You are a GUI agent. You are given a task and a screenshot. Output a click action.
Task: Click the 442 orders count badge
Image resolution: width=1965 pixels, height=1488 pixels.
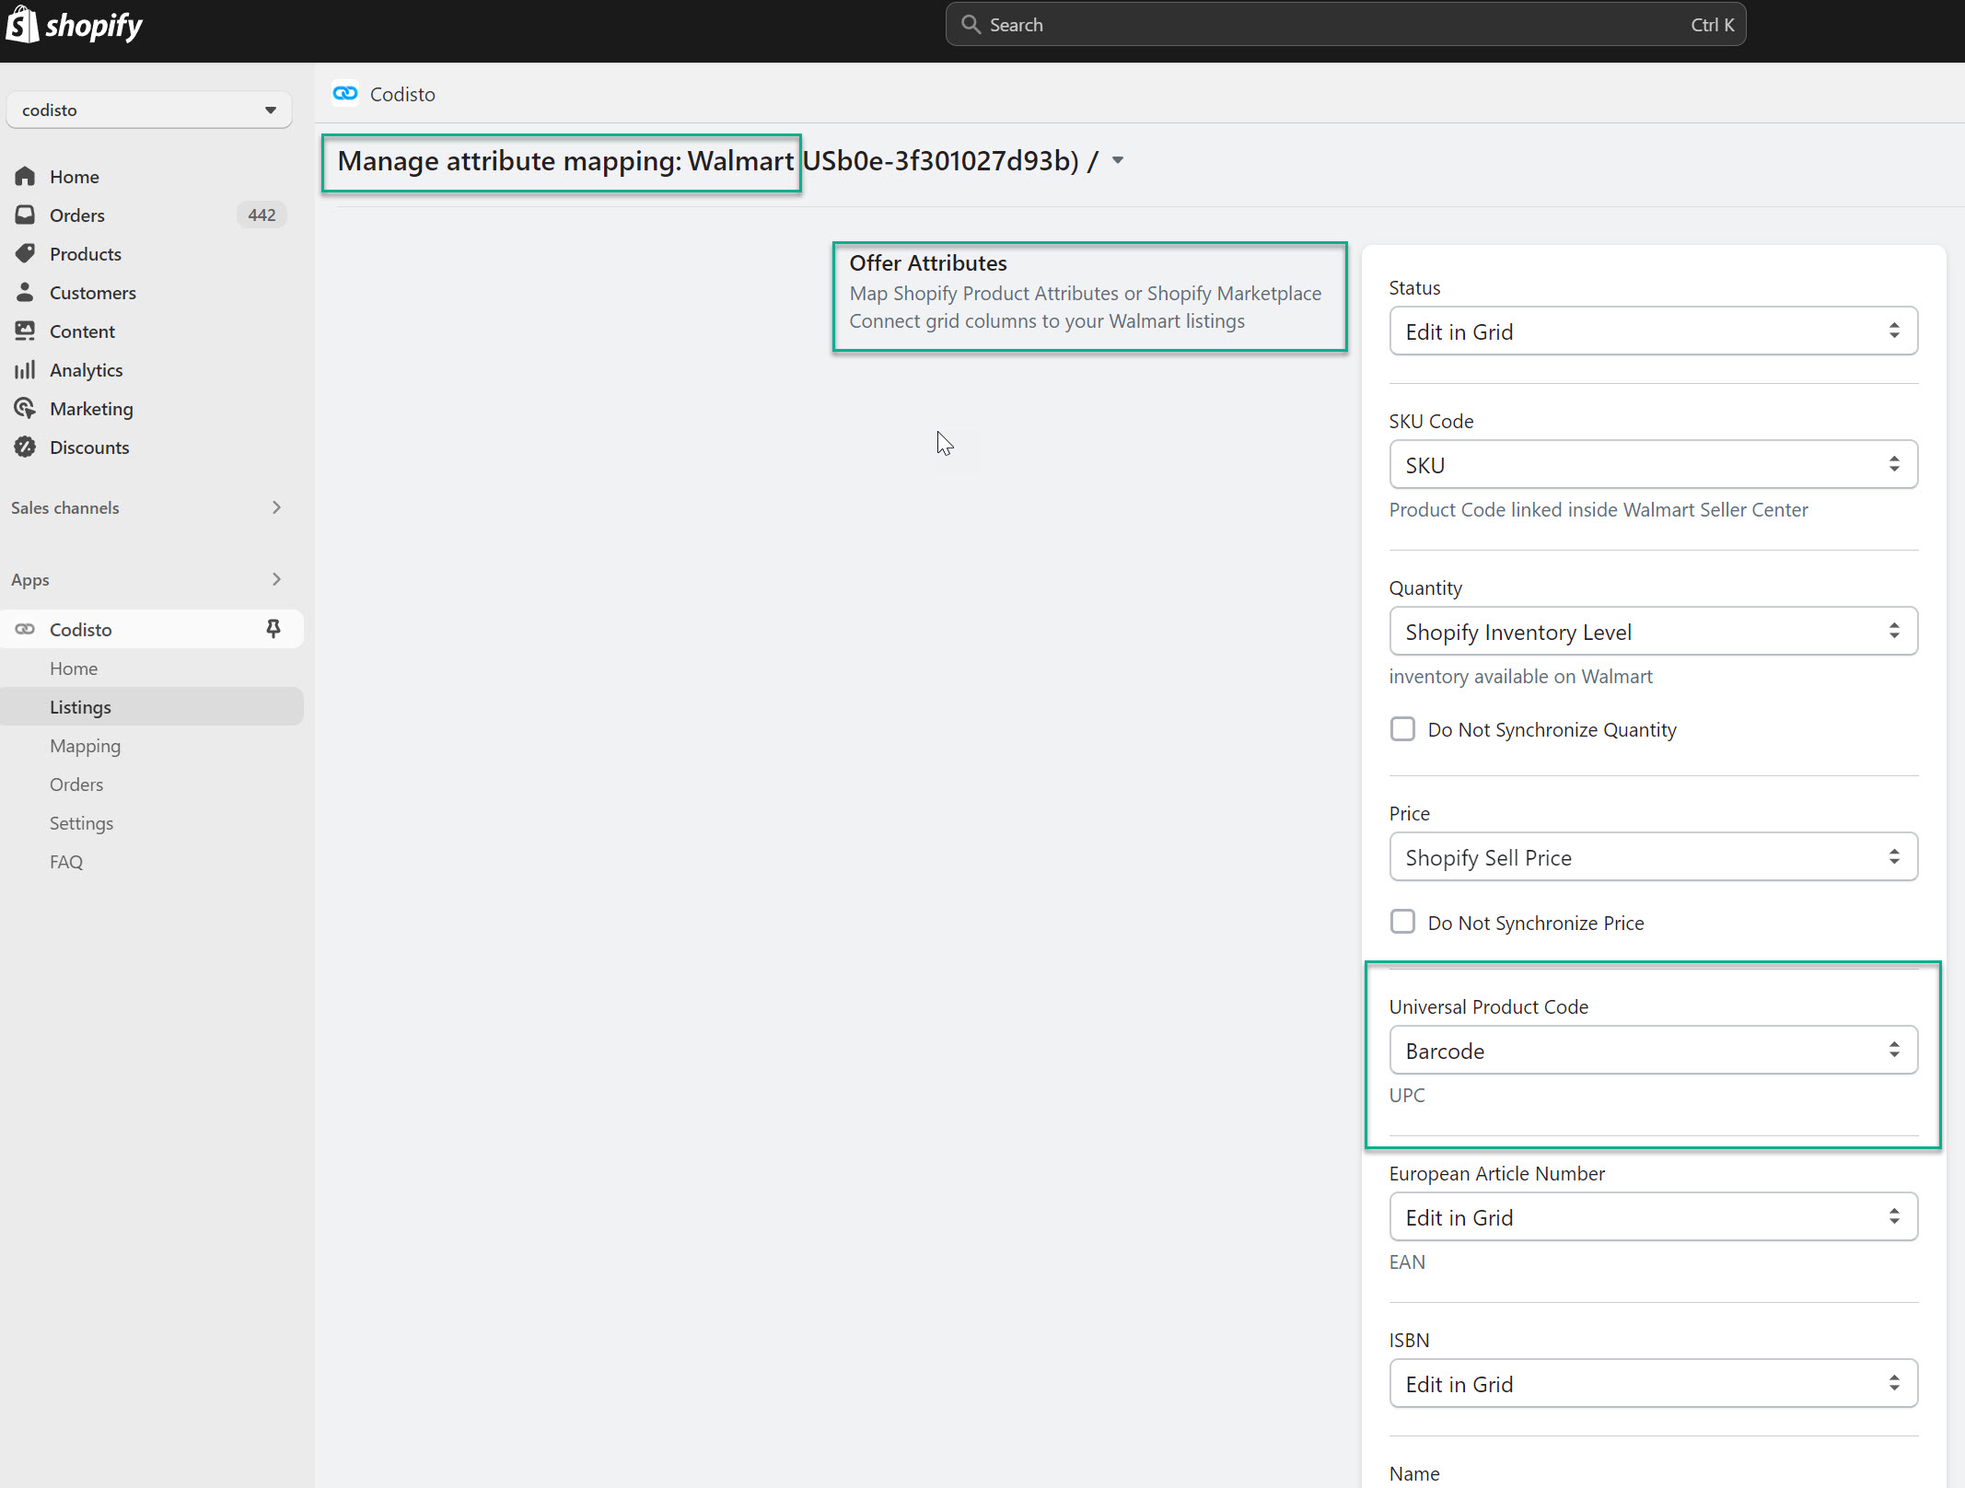point(262,215)
